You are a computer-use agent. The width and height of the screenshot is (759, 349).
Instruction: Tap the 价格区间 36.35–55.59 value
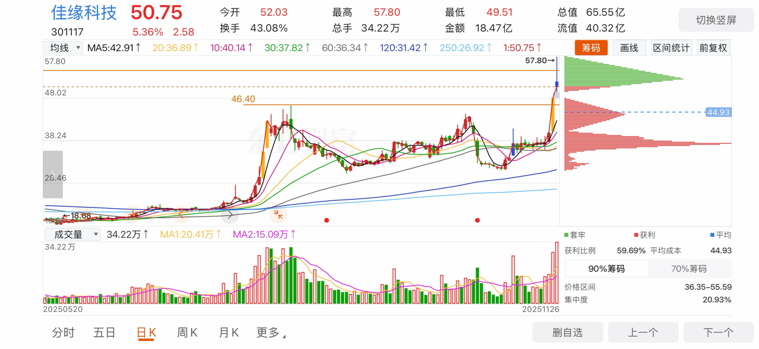[708, 287]
